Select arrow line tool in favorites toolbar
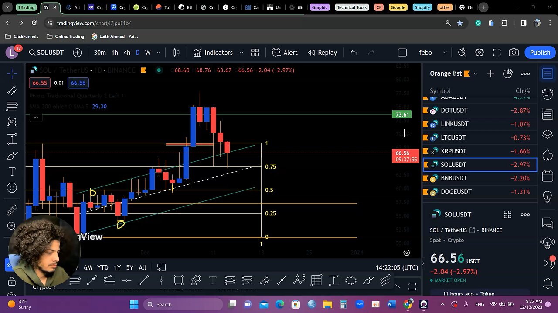Screen dimensions: 558x313 (92, 280)
